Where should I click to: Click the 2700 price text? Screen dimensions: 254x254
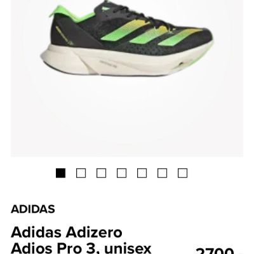click(215, 250)
